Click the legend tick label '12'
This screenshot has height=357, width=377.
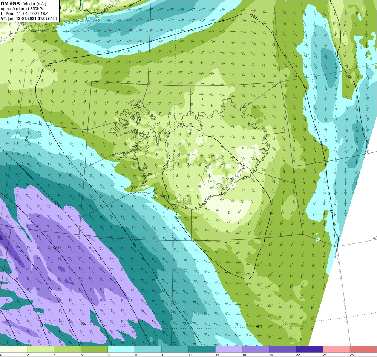pos(163,355)
